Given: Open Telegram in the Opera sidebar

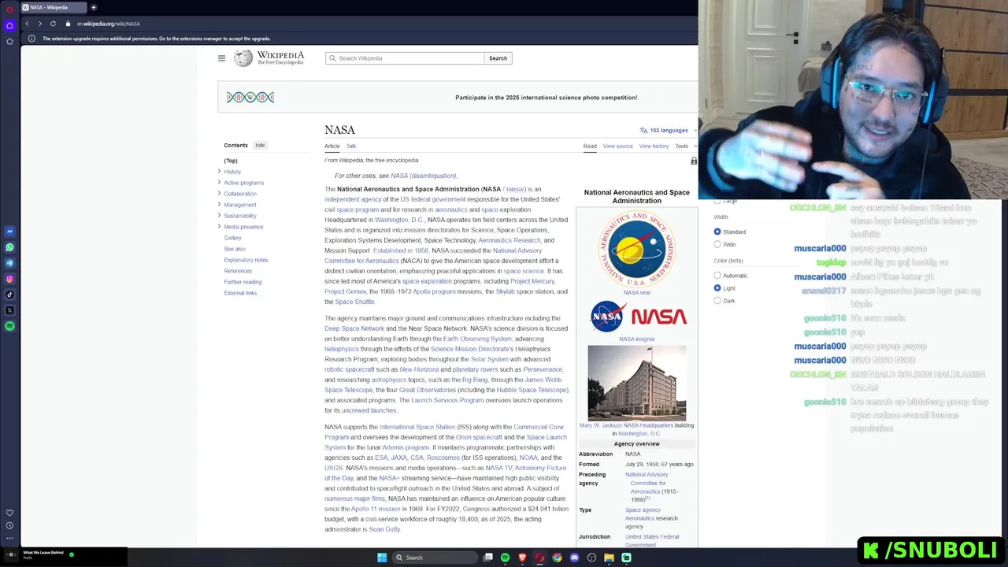Looking at the screenshot, I should (9, 263).
